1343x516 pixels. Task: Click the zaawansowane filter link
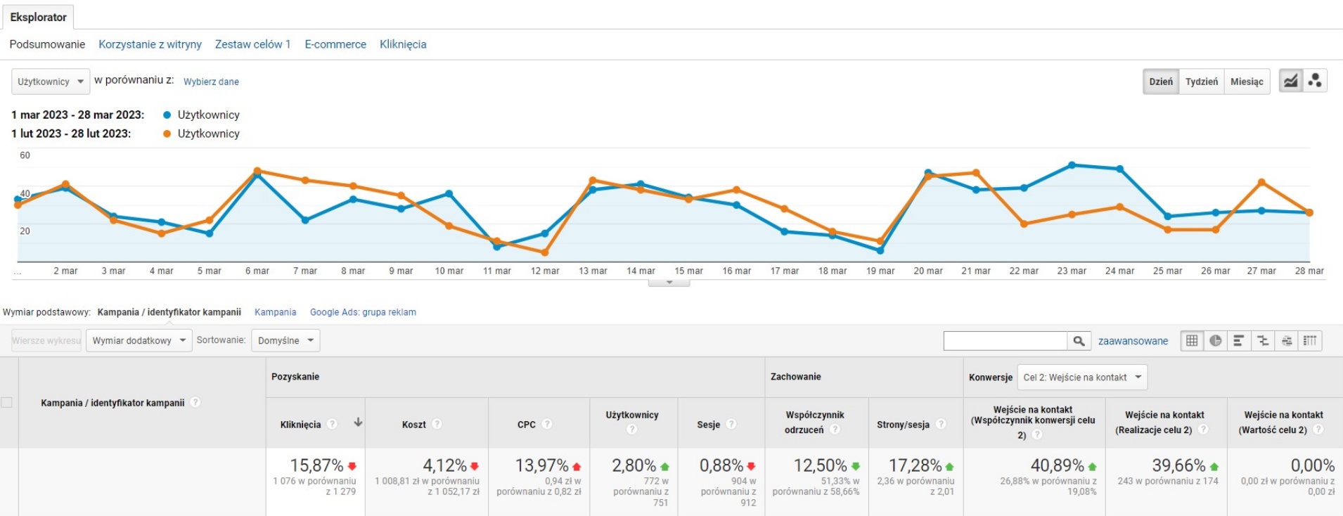(1133, 341)
